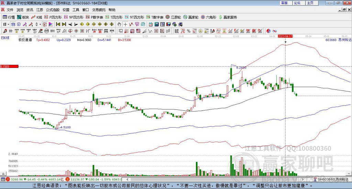Expand the 日 period dropdown arrow
The height and width of the screenshot is (189, 352).
click(8, 24)
